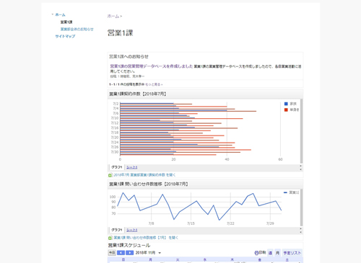Open the spreadsheet icon below contracts chart
361x263 pixels.
tap(110, 175)
